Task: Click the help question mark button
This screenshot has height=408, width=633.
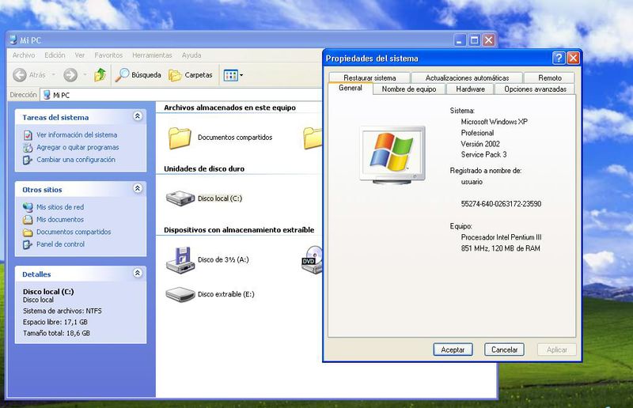Action: (559, 58)
